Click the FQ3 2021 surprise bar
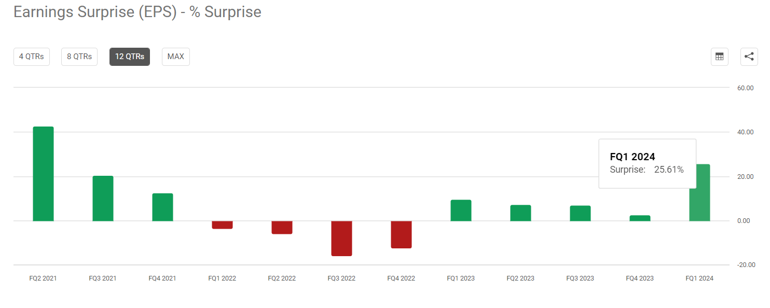Image resolution: width=770 pixels, height=308 pixels. pos(103,199)
